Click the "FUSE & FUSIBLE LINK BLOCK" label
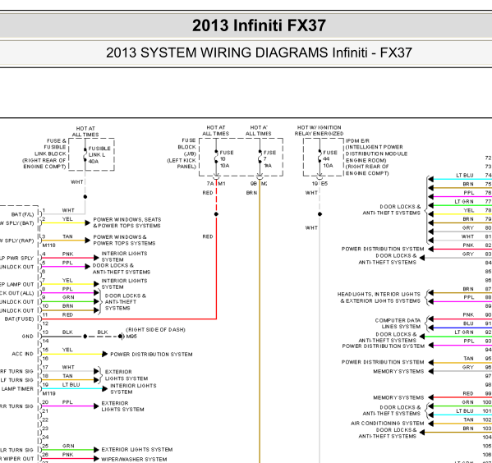 tap(44, 154)
